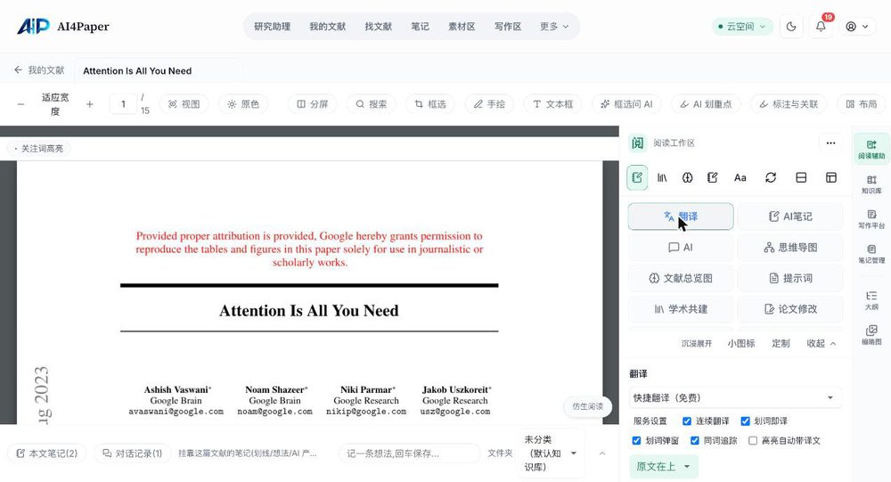
Task: Click the 定制 customize option
Action: pos(781,343)
